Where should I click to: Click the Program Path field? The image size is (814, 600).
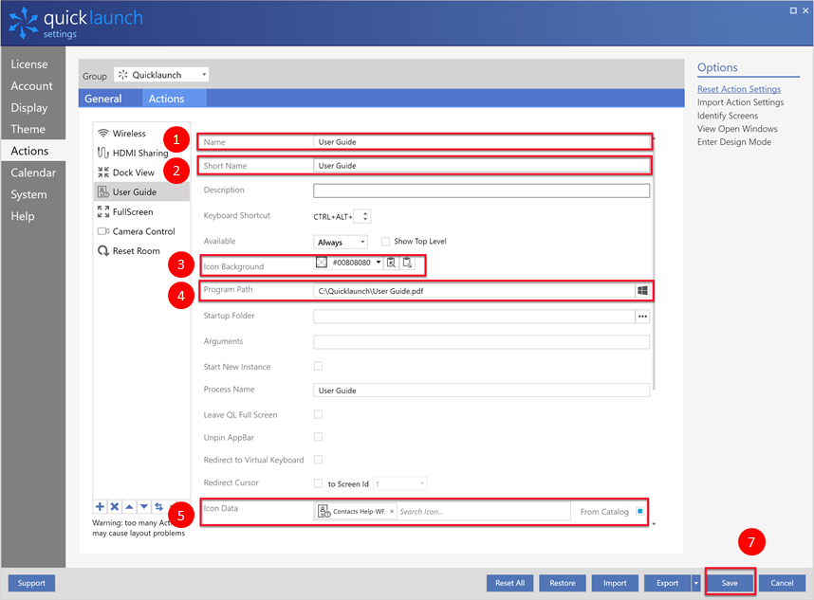pos(474,290)
